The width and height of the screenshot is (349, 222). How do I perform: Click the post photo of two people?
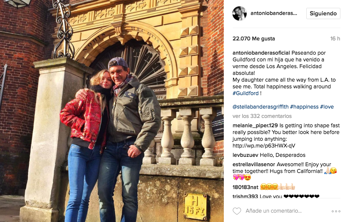112,111
